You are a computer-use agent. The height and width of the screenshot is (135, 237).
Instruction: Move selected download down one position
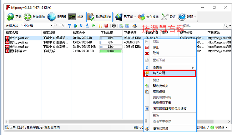[x=81, y=26]
